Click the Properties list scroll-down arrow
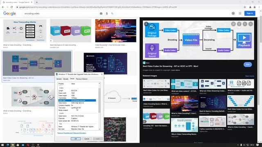 click(99, 129)
